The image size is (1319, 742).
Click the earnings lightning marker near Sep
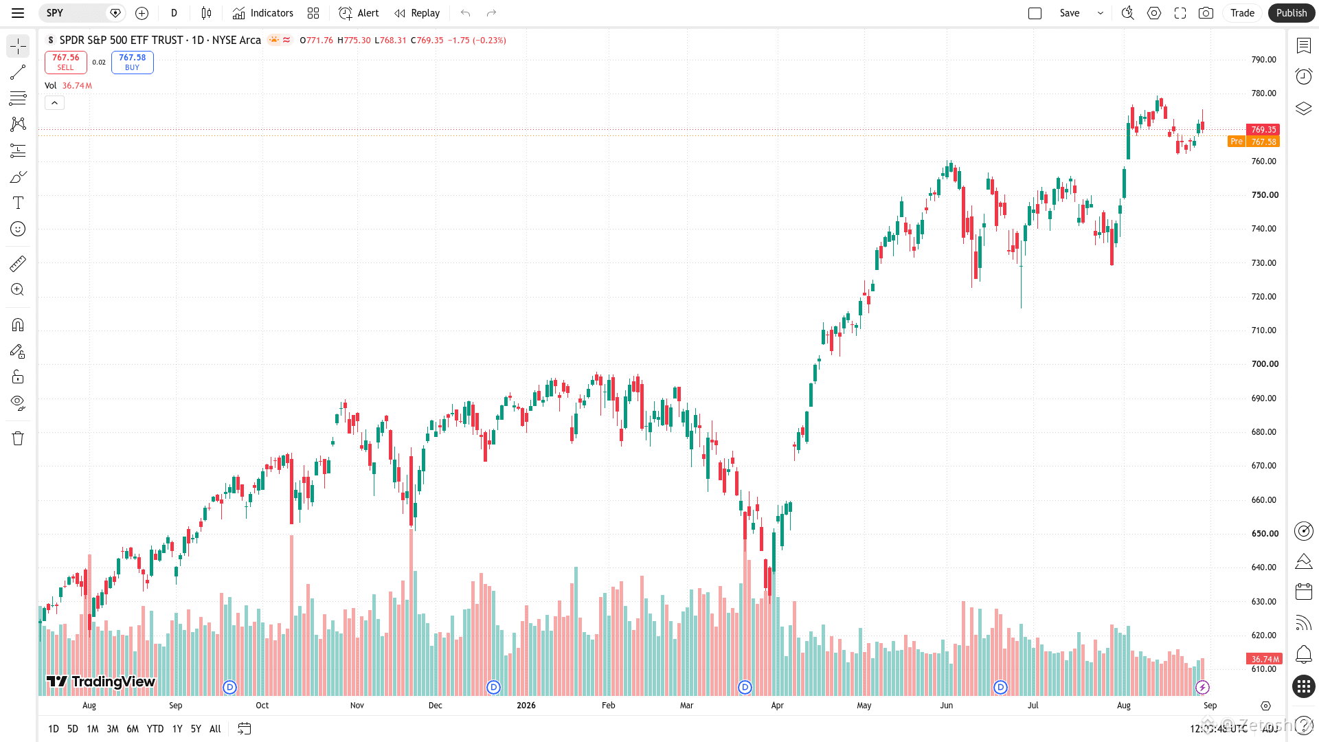1202,687
